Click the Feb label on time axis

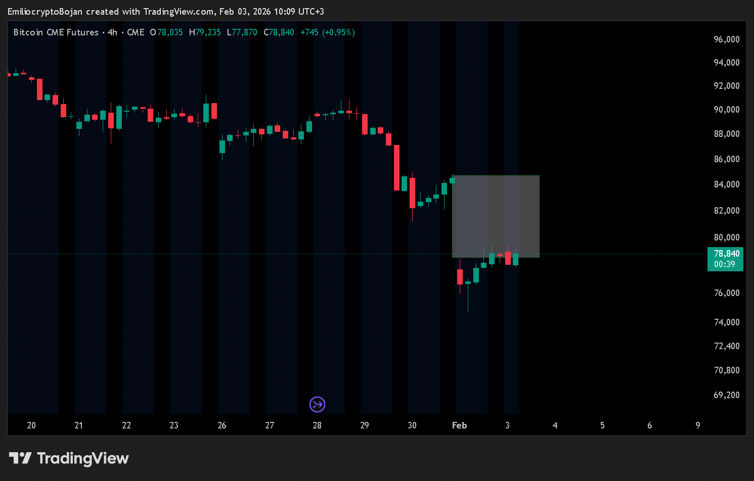pyautogui.click(x=459, y=425)
